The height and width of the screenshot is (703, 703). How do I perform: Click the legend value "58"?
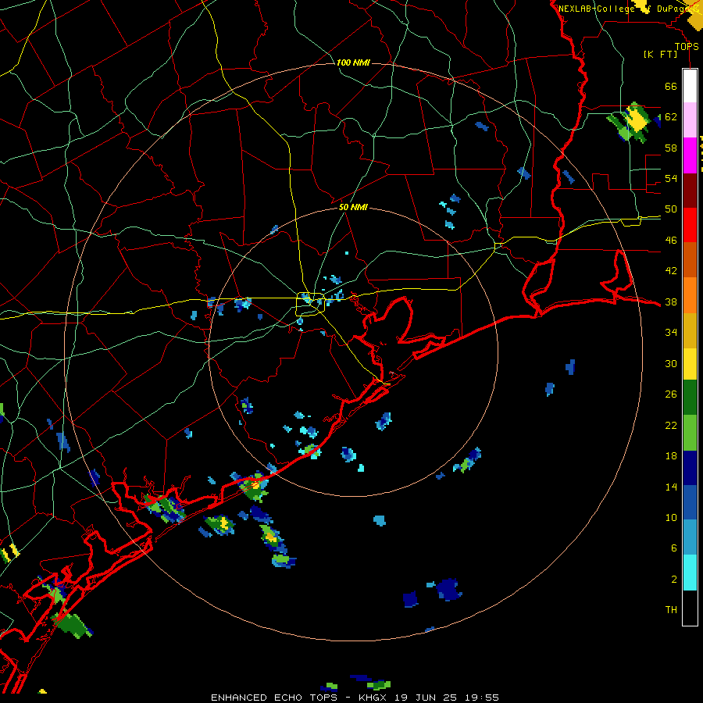point(671,148)
